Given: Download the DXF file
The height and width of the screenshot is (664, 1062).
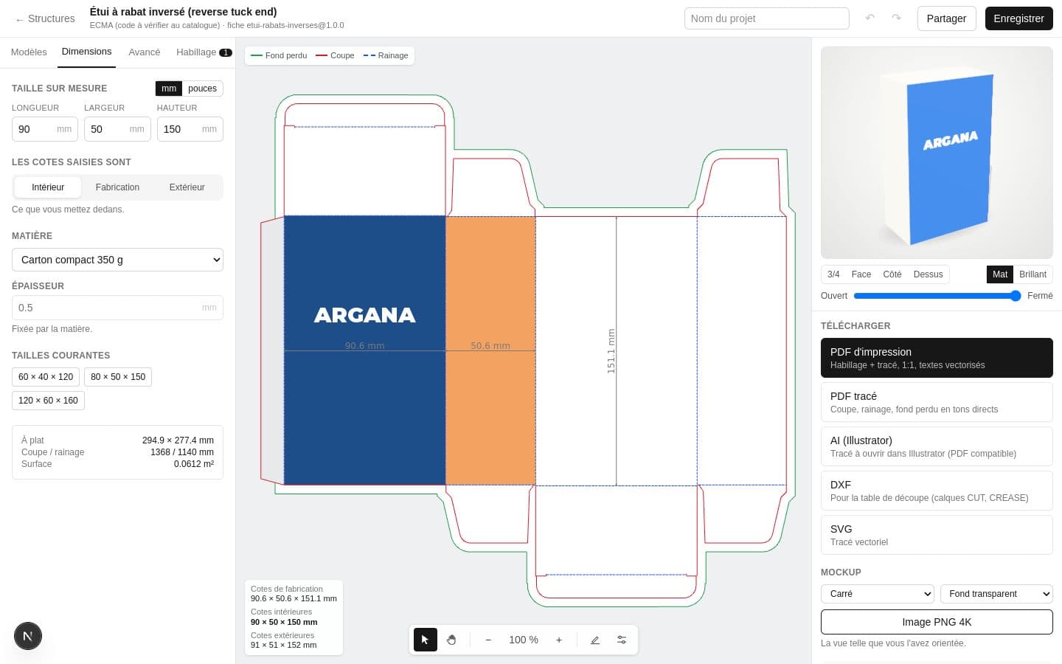Looking at the screenshot, I should coord(937,491).
